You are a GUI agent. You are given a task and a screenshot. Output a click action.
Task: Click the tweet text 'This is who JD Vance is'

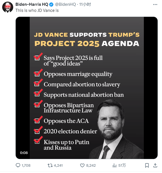coord(37,10)
